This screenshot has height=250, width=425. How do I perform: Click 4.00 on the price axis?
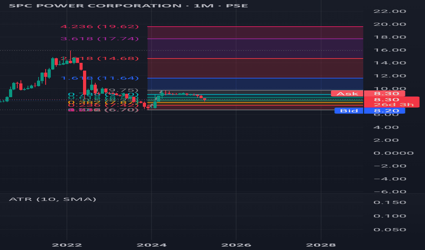coord(386,127)
